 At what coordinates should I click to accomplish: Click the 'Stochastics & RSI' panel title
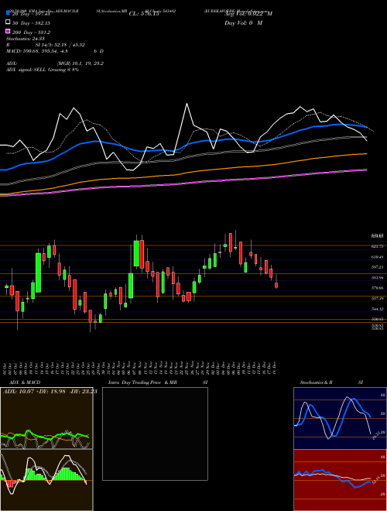331,382
